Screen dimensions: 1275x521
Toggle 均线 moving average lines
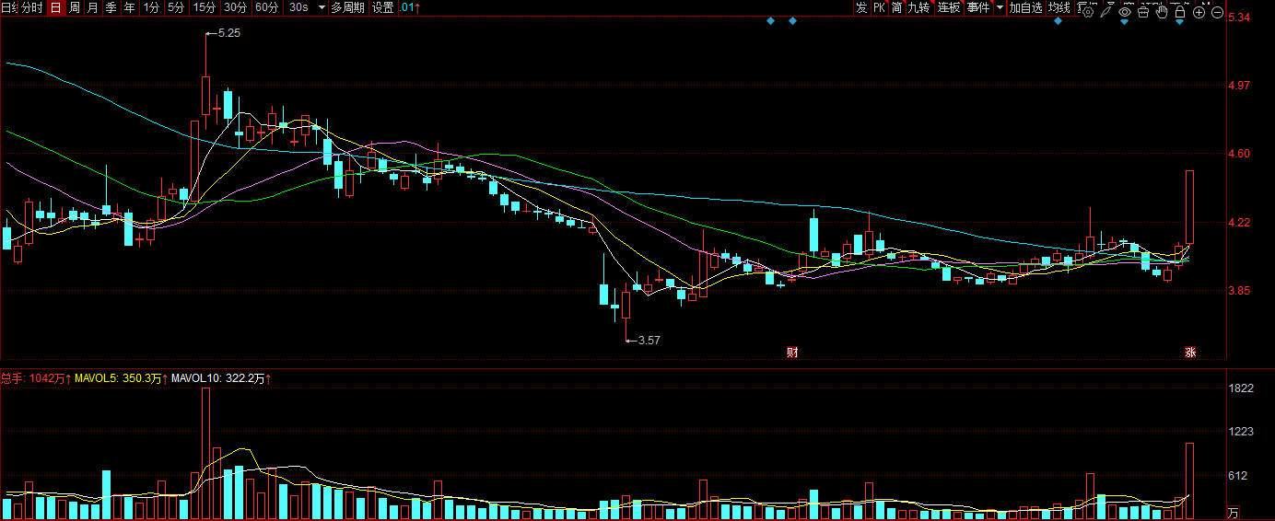point(1059,7)
